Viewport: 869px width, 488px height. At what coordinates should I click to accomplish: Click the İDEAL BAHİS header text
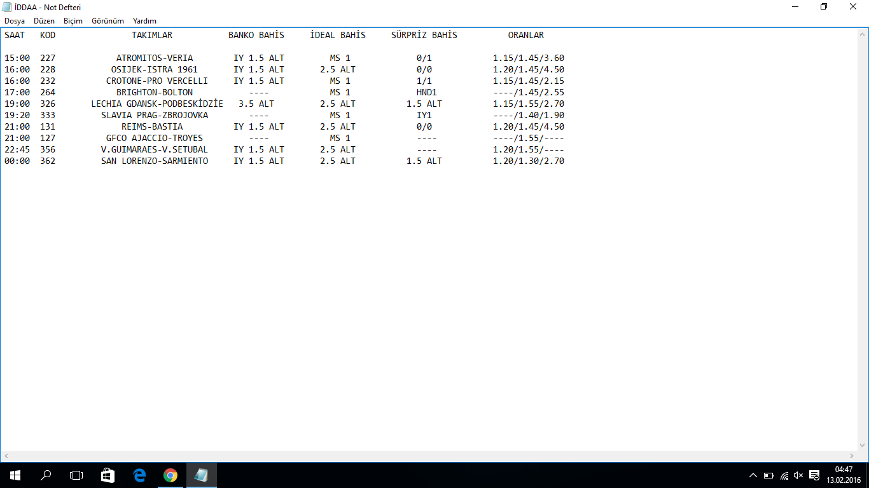pyautogui.click(x=338, y=35)
